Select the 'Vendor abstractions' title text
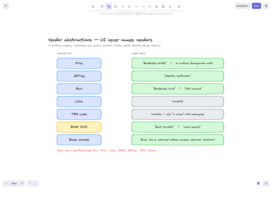272x204 pixels. (100, 40)
